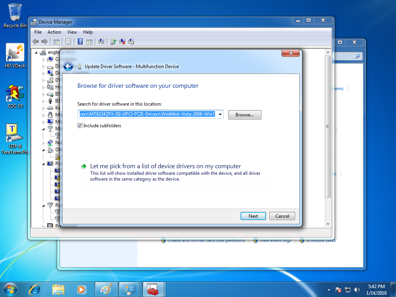This screenshot has width=396, height=297.
Task: Launch Internet Explorer from the taskbar
Action: 35,289
